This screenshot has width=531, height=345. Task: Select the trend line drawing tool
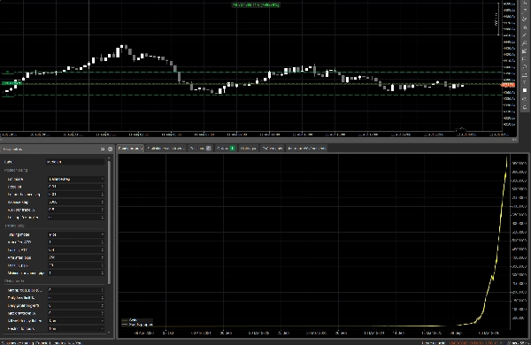point(524,35)
